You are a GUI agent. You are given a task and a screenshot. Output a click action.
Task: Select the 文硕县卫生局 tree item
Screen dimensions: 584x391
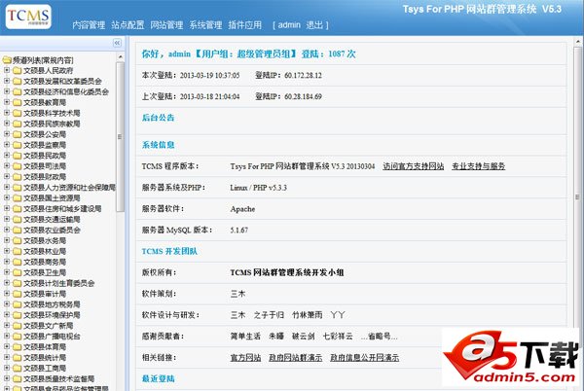point(45,272)
